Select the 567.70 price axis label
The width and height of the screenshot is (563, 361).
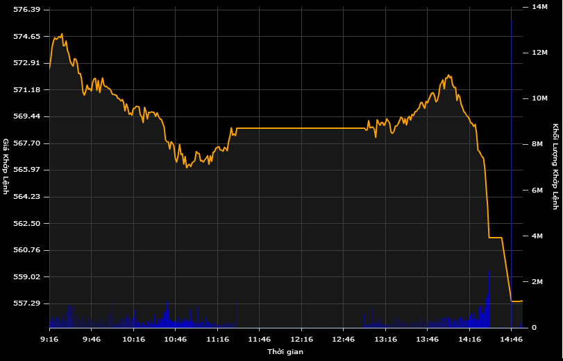click(27, 143)
